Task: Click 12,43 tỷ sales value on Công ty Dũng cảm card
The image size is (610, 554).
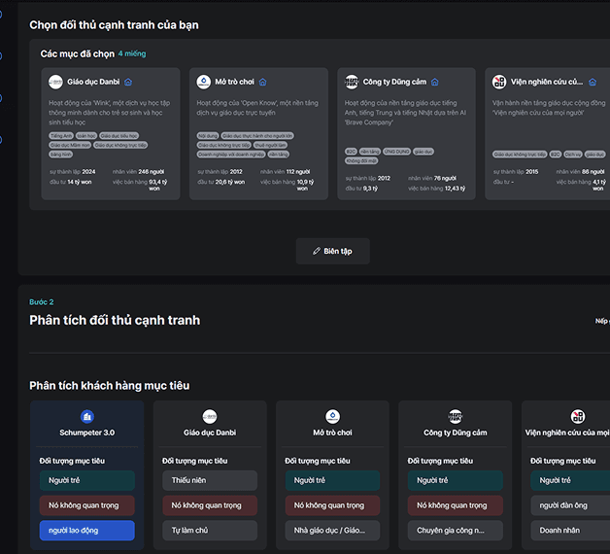Action: click(455, 189)
